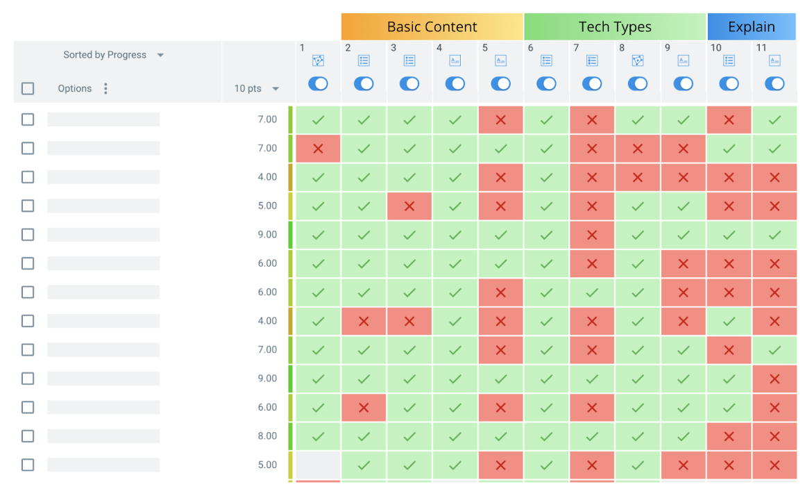
Task: Click the Options label
Action: pos(75,88)
